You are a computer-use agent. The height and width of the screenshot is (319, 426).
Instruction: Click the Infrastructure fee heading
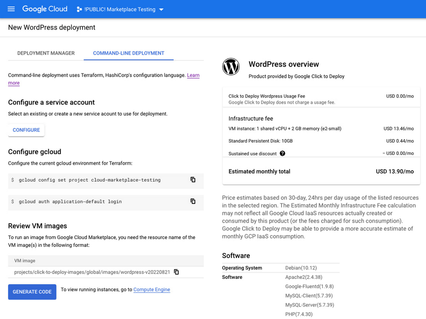tap(251, 118)
